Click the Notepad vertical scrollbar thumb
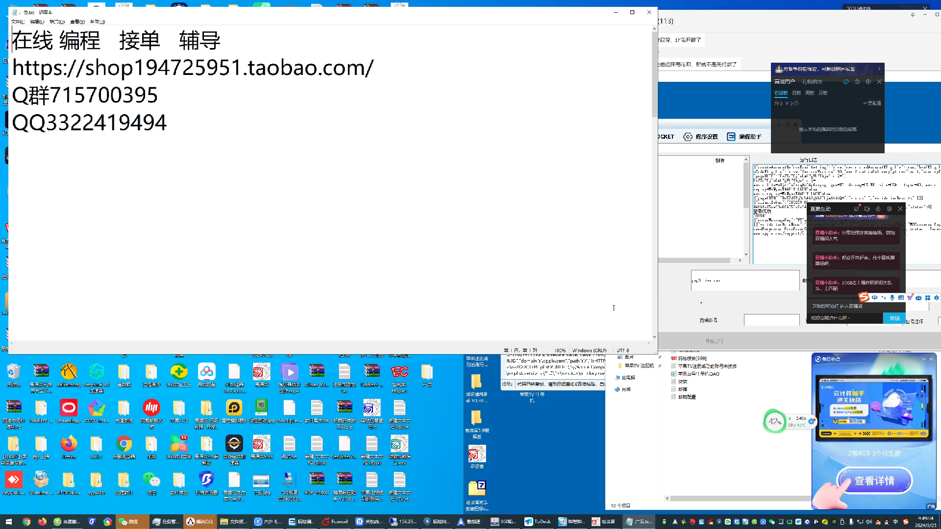Image resolution: width=941 pixels, height=529 pixels. [654, 73]
